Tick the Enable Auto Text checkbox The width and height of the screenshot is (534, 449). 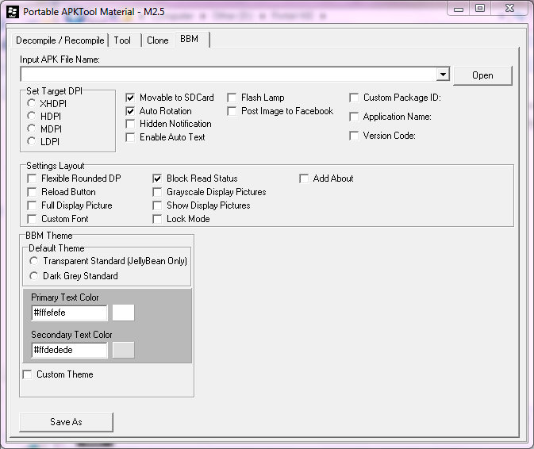coord(130,137)
